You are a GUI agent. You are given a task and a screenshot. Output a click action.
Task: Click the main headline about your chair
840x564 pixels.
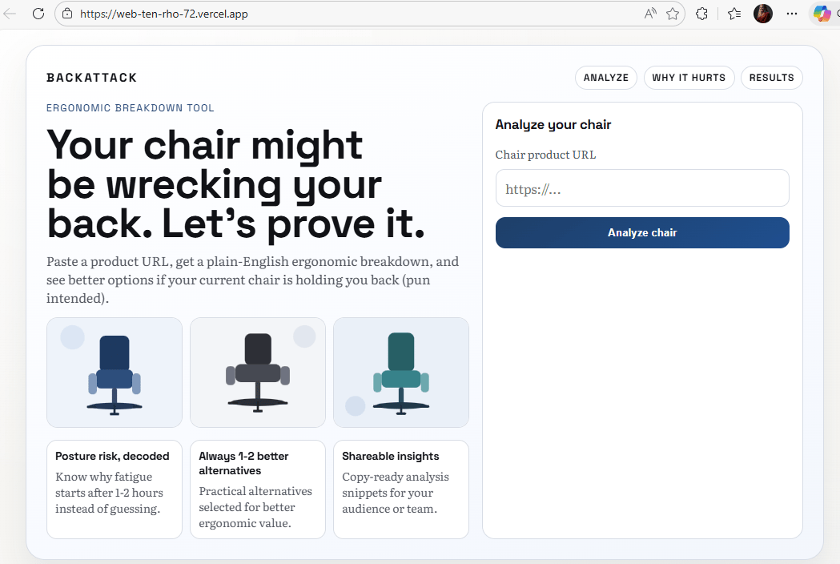tap(235, 184)
